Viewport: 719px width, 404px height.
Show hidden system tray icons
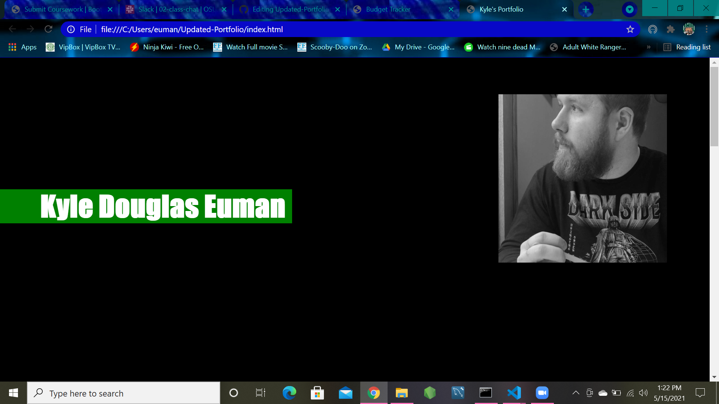coord(576,393)
